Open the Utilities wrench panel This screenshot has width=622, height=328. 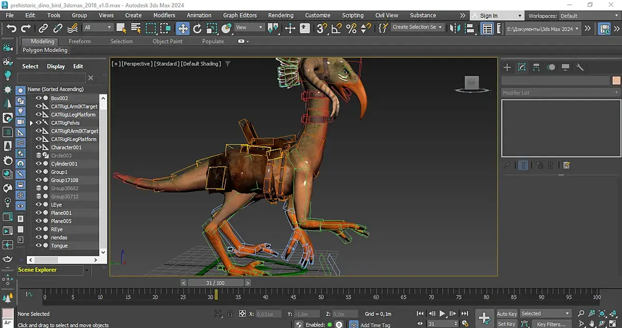tap(580, 67)
